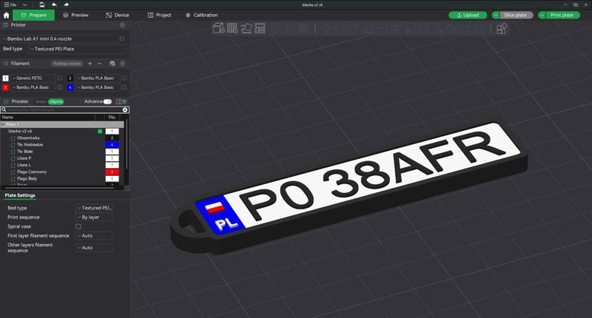Open Other layers filament sequence dropdown
The width and height of the screenshot is (592, 318).
tap(94, 248)
